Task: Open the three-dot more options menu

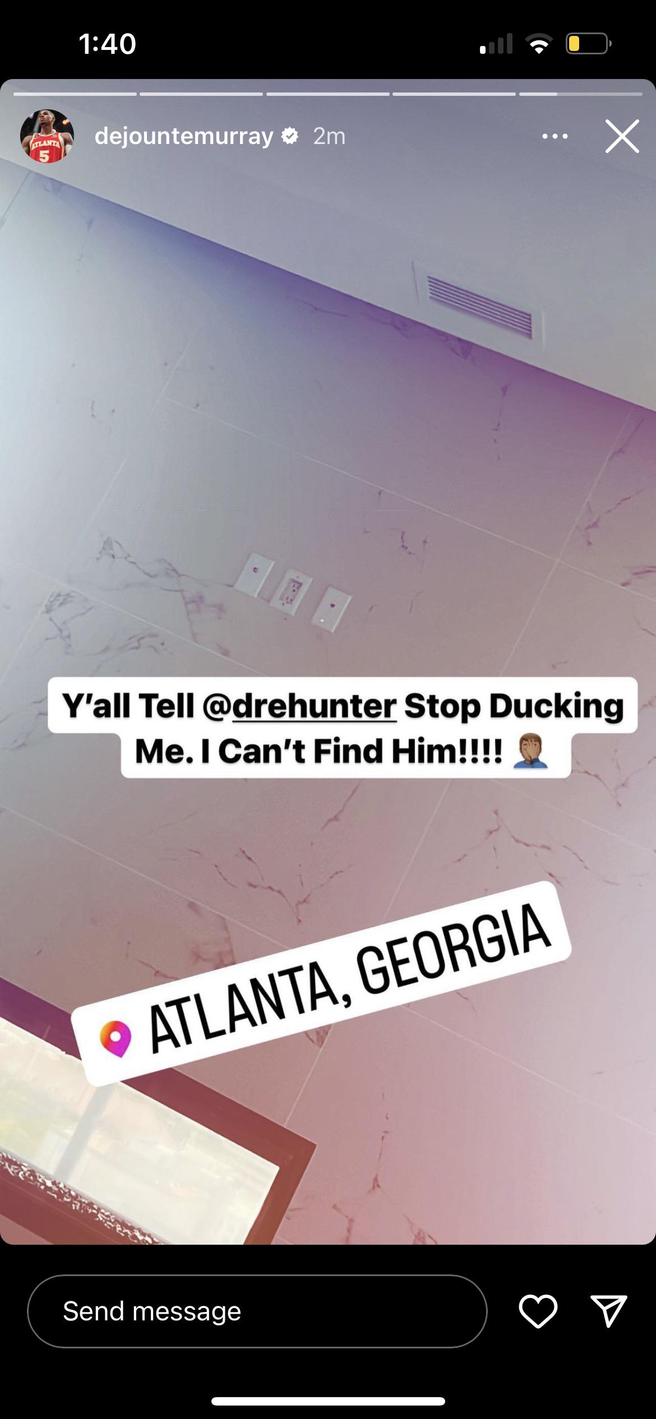Action: point(555,136)
